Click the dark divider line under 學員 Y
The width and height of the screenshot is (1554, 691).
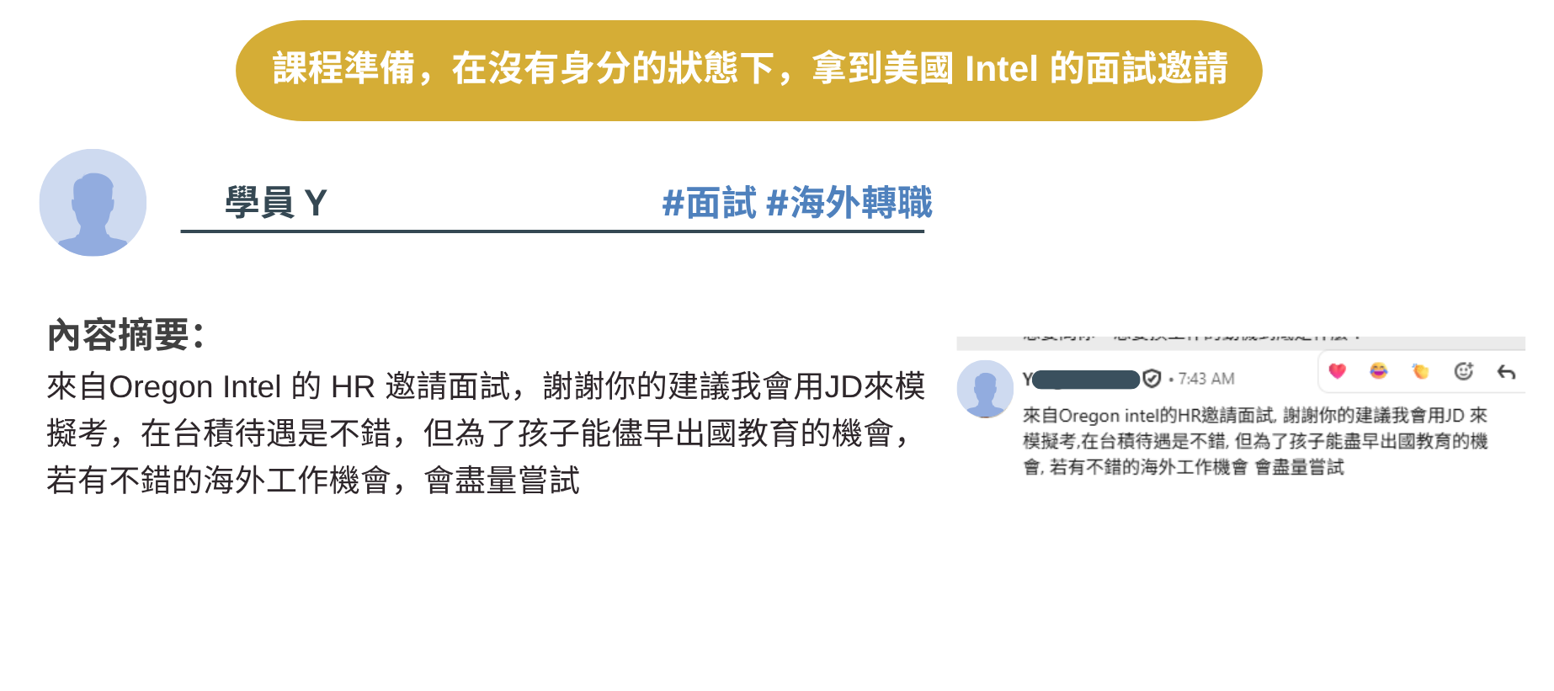pos(552,231)
